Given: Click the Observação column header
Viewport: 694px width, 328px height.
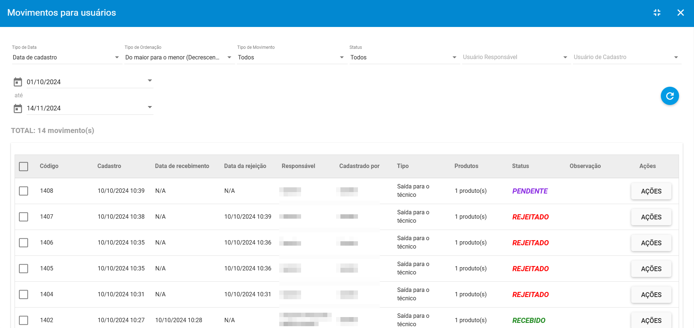Looking at the screenshot, I should click(585, 166).
